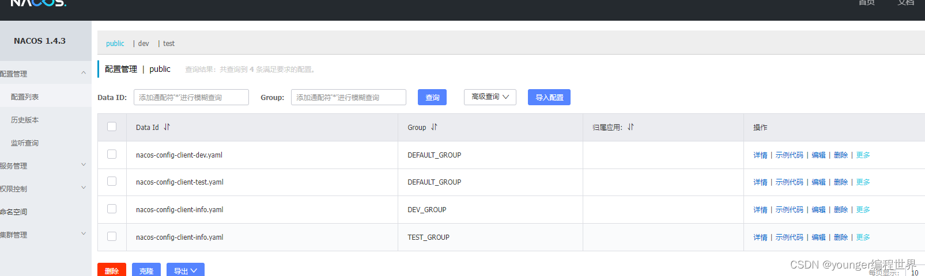The height and width of the screenshot is (276, 925).
Task: Open 更多 menu for nacos-config-client-test.yaml
Action: [863, 182]
